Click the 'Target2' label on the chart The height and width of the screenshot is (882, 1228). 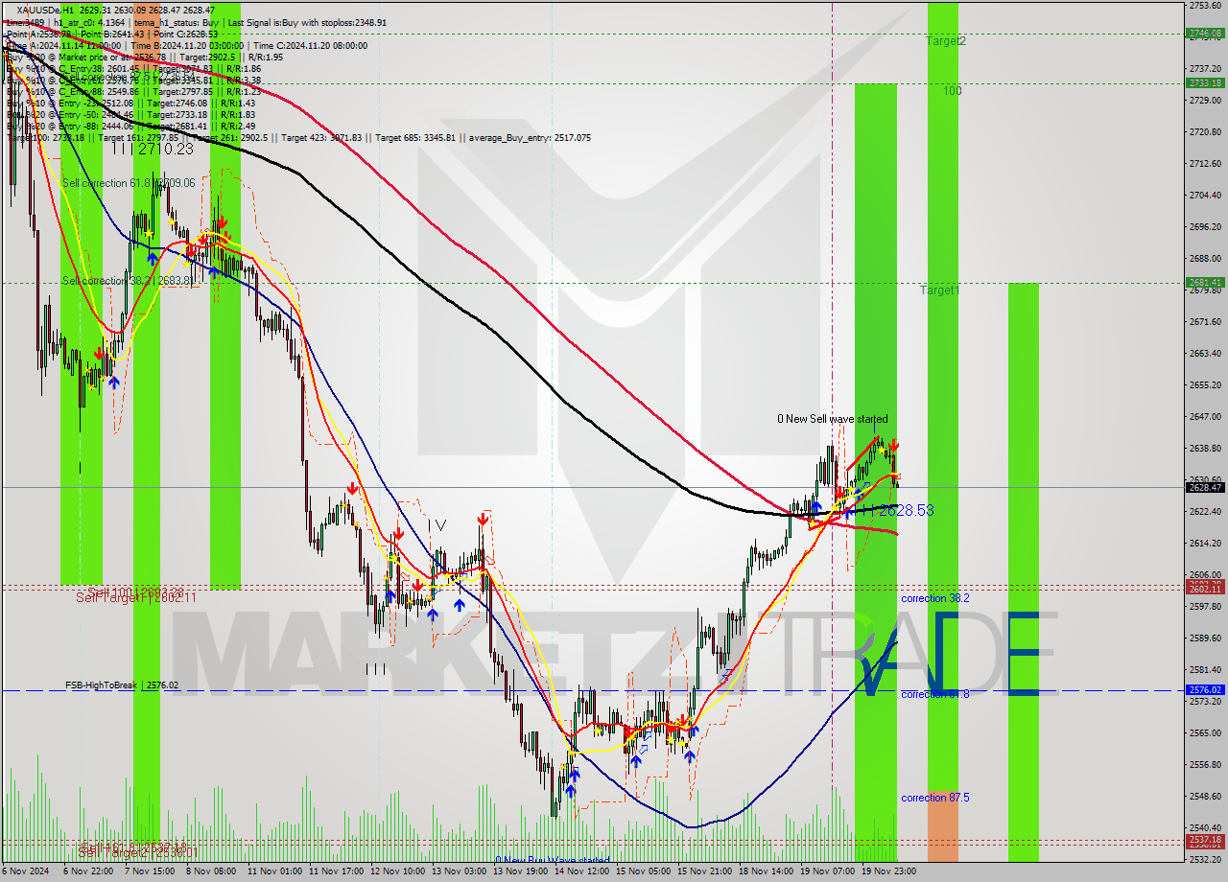click(946, 41)
